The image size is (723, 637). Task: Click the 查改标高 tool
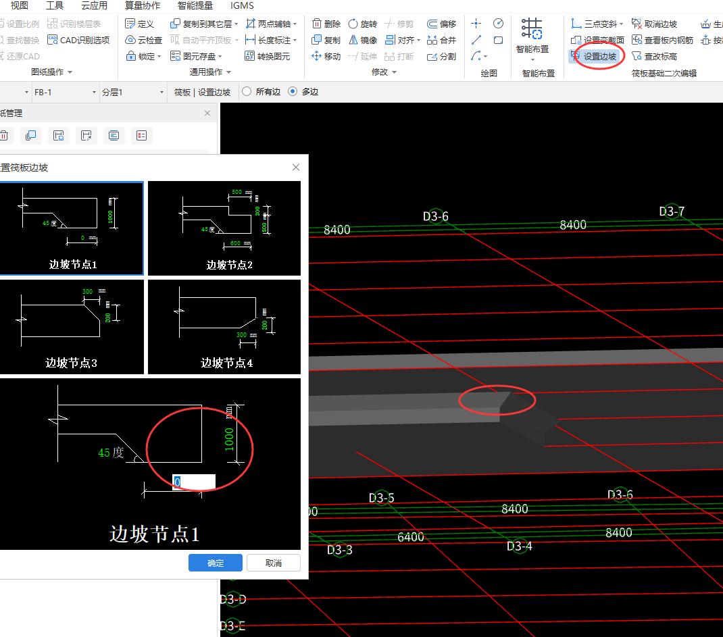[654, 56]
